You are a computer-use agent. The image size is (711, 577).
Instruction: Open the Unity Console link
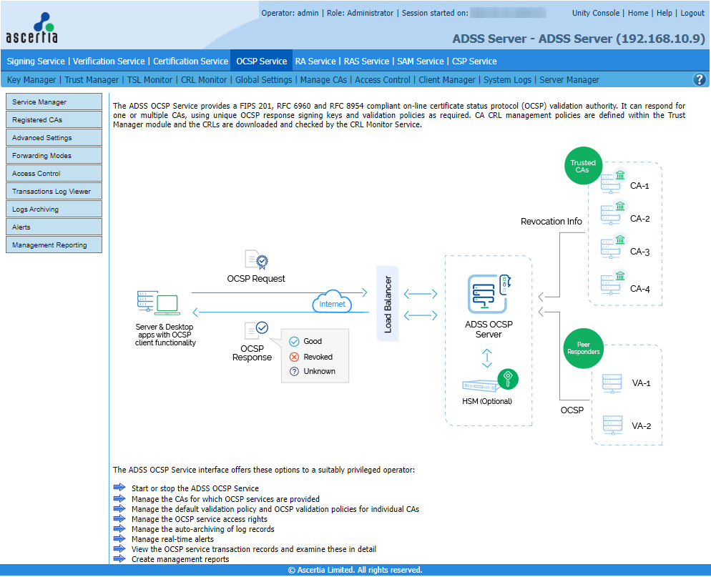coord(595,13)
